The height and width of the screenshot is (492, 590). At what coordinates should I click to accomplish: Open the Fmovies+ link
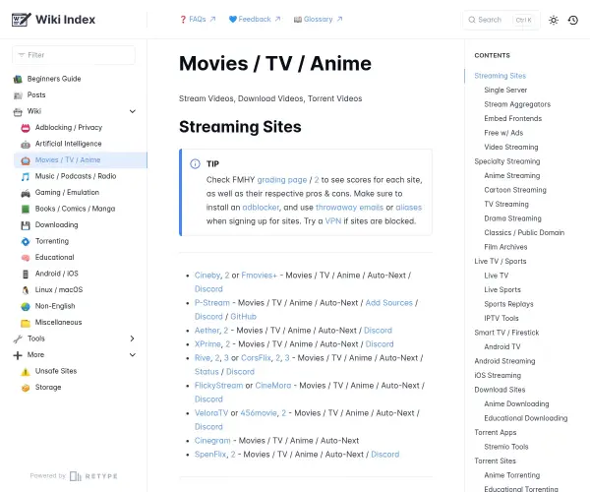click(x=260, y=276)
